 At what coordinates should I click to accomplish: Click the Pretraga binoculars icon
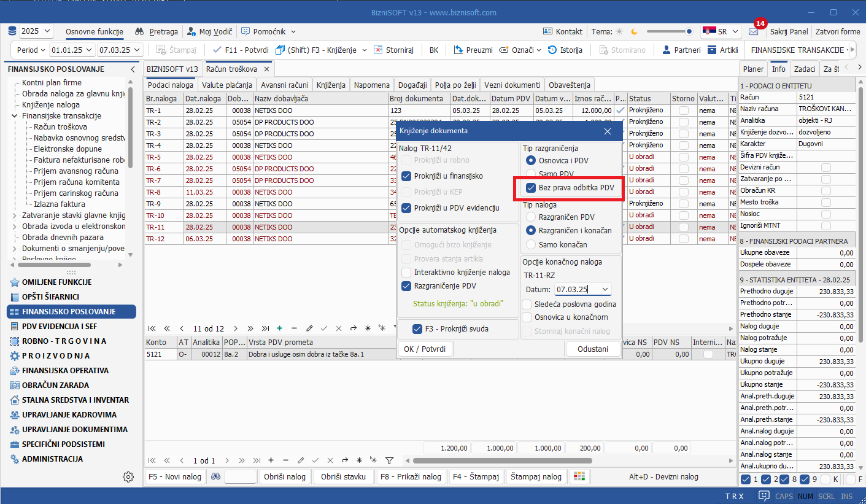pyautogui.click(x=139, y=31)
